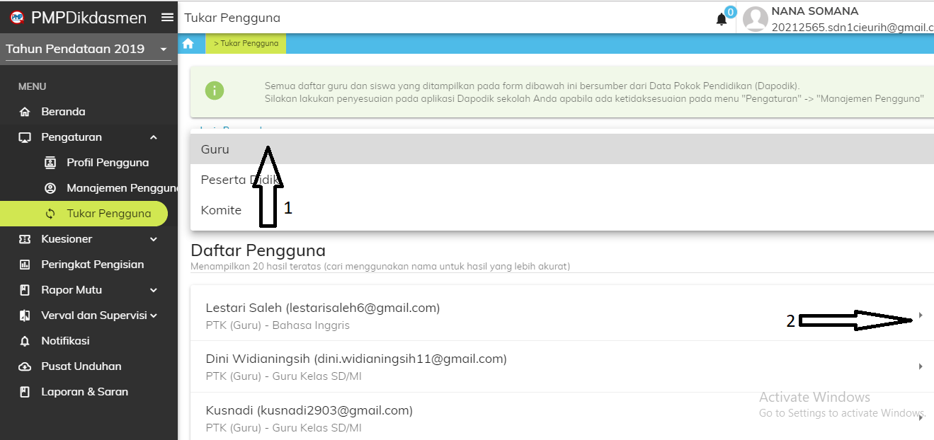This screenshot has width=934, height=440.
Task: Click the Verval dan Supervisi icon
Action: point(25,315)
